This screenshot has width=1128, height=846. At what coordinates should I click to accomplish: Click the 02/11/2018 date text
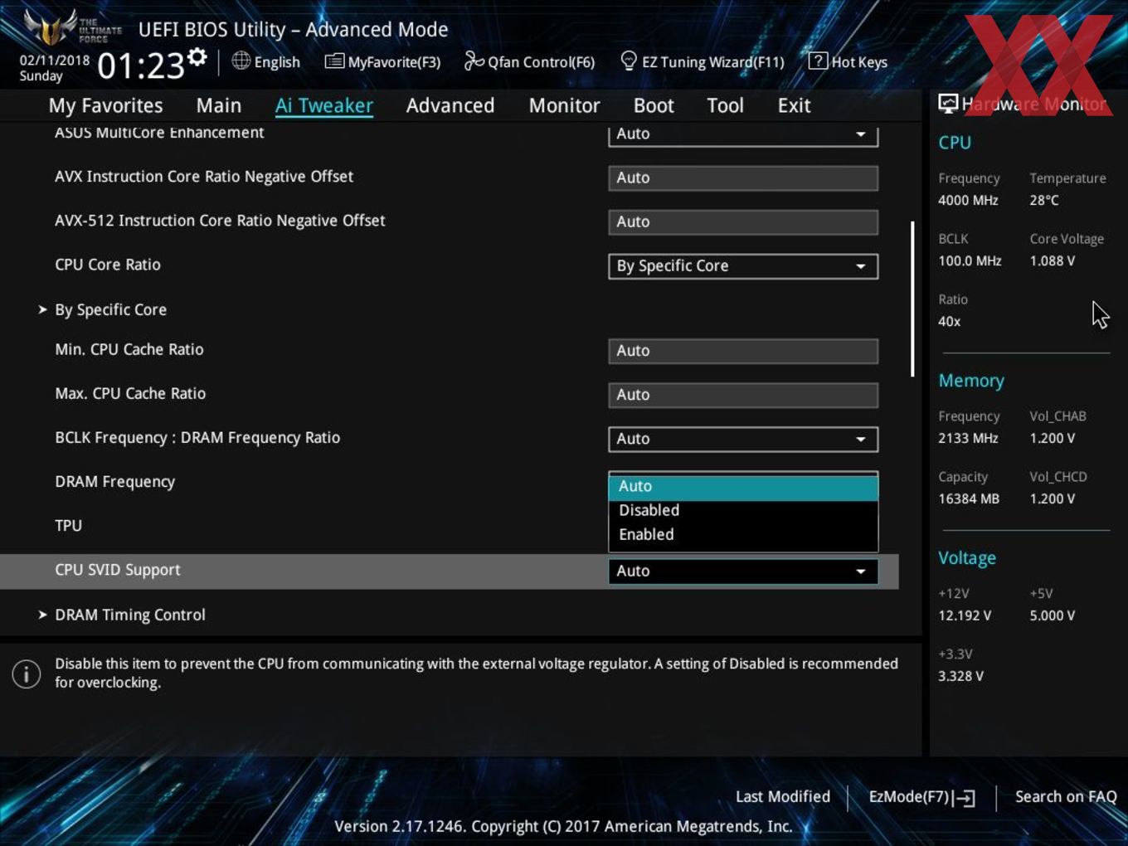point(55,61)
